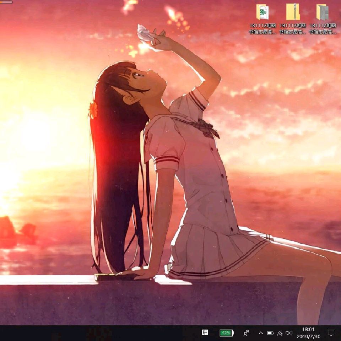Image resolution: width=341 pixels, height=341 pixels.
Task: Open the clock showing 18:01 2019/7/30
Action: click(308, 333)
